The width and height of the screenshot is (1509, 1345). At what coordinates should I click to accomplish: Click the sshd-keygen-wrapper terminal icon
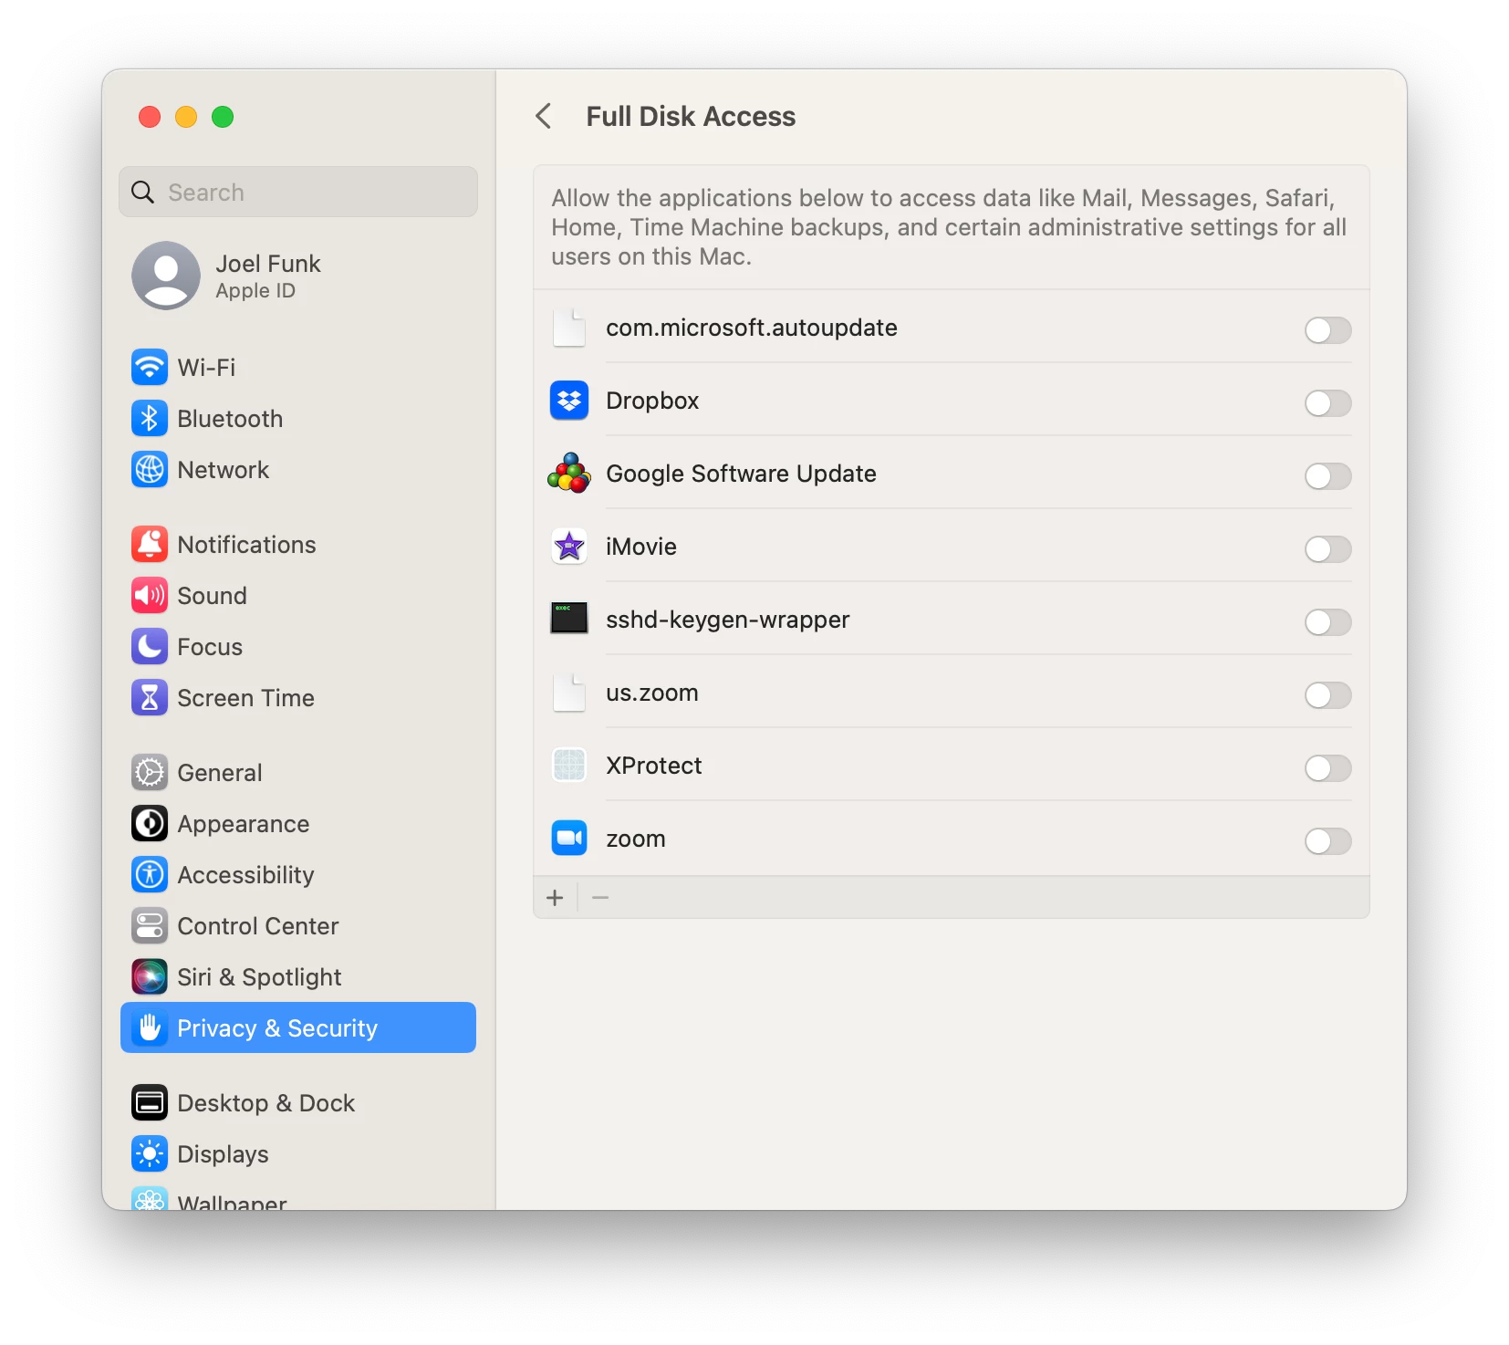click(569, 619)
